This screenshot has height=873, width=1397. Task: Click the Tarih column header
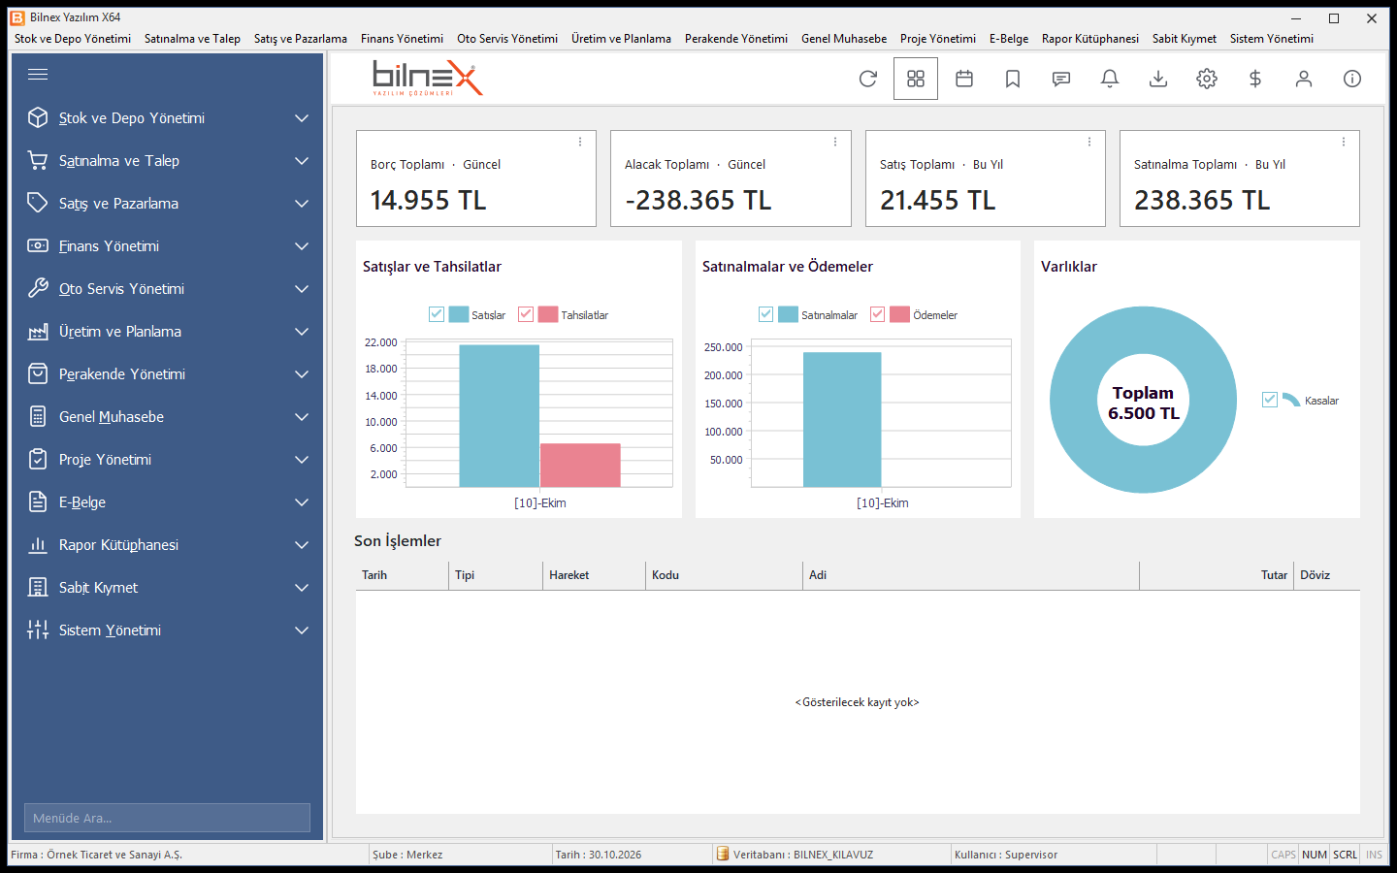tap(402, 575)
